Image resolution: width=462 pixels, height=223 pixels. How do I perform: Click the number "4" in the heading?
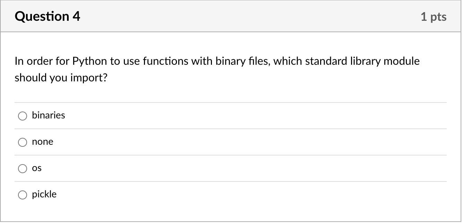pos(76,16)
